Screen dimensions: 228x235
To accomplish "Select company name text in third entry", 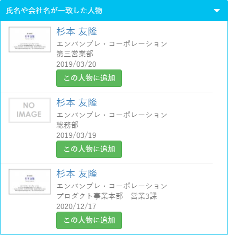I will [x=112, y=186].
